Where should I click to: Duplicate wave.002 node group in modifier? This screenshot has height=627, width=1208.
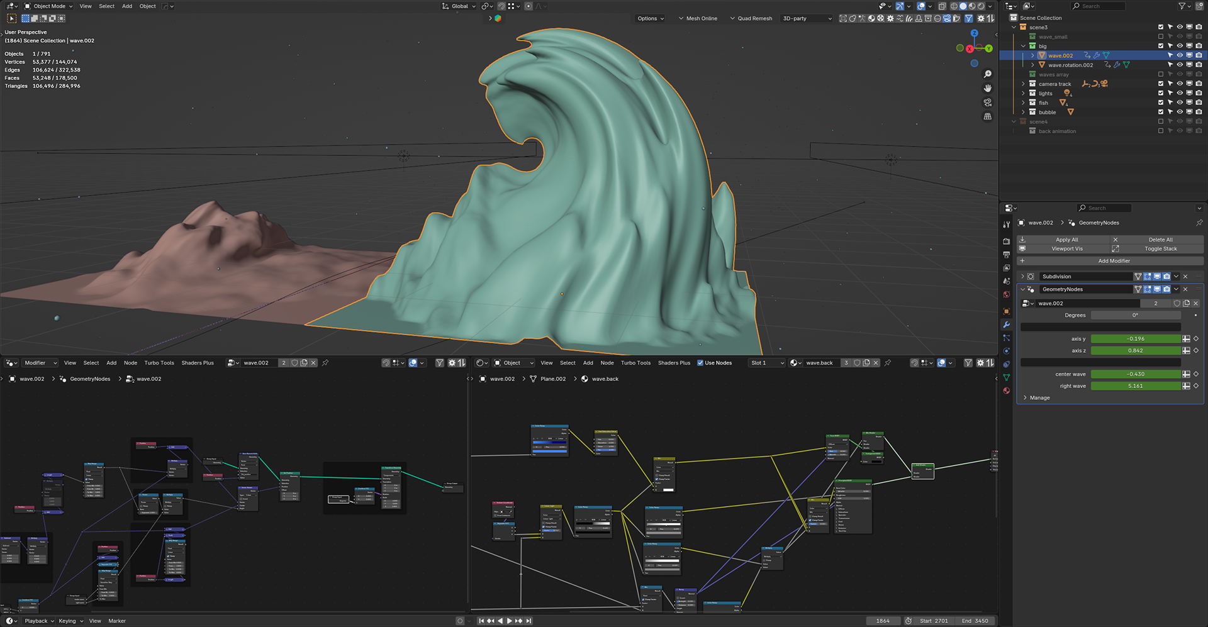(x=1186, y=303)
